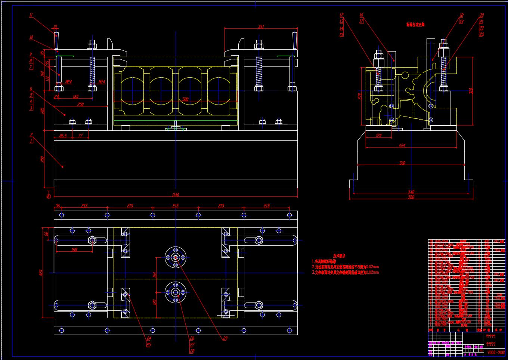Click part balloon number 25
508x360 pixels.
[148, 345]
